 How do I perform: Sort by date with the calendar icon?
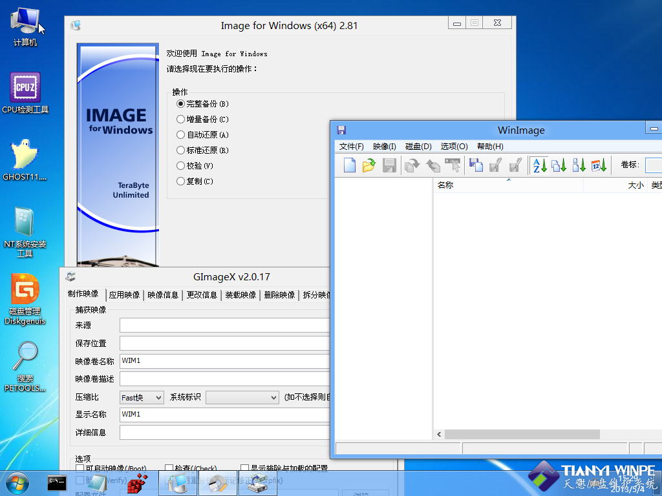[599, 165]
